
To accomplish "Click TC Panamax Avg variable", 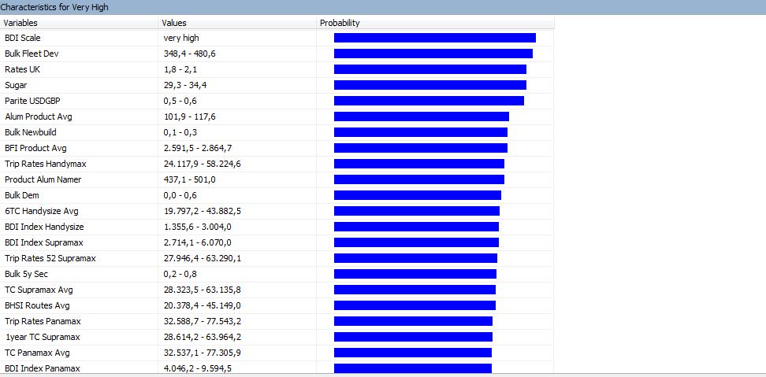I will click(37, 353).
